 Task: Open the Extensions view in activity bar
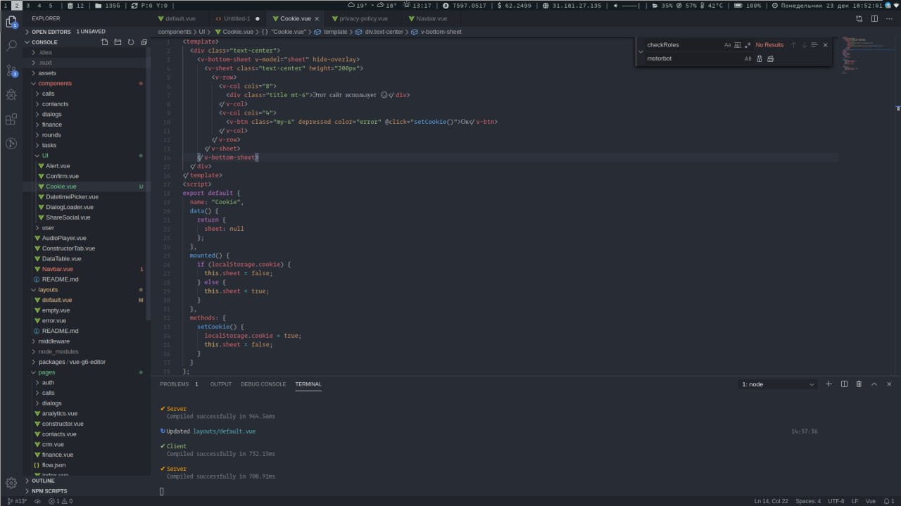(11, 119)
